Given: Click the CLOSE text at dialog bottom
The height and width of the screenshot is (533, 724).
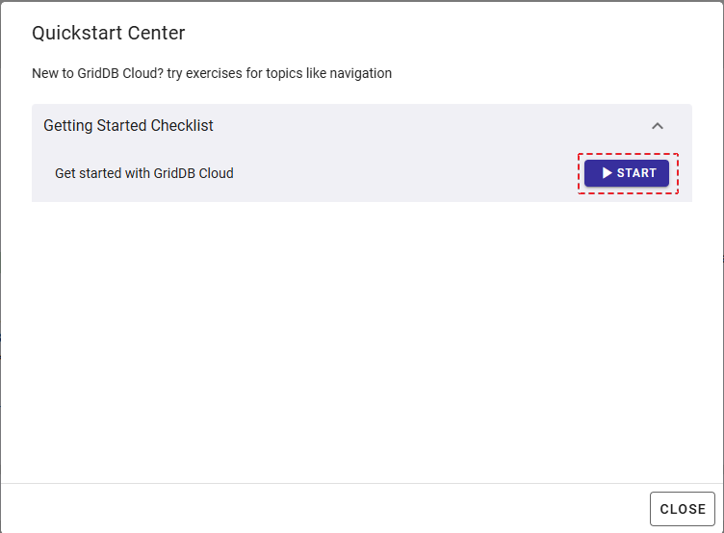Looking at the screenshot, I should click(x=683, y=509).
